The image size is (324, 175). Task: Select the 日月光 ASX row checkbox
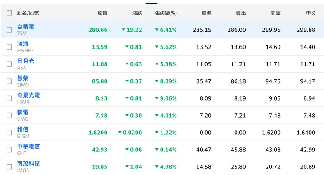[x=9, y=64]
